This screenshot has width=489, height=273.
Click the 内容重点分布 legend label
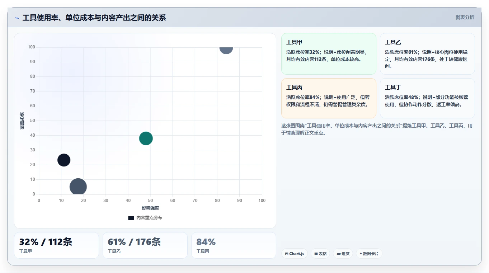[149, 218]
